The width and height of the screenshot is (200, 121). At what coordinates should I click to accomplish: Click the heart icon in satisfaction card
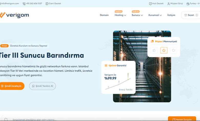point(174,50)
